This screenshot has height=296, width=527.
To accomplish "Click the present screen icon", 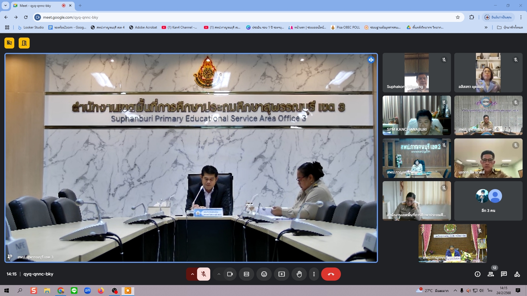I will click(x=282, y=274).
